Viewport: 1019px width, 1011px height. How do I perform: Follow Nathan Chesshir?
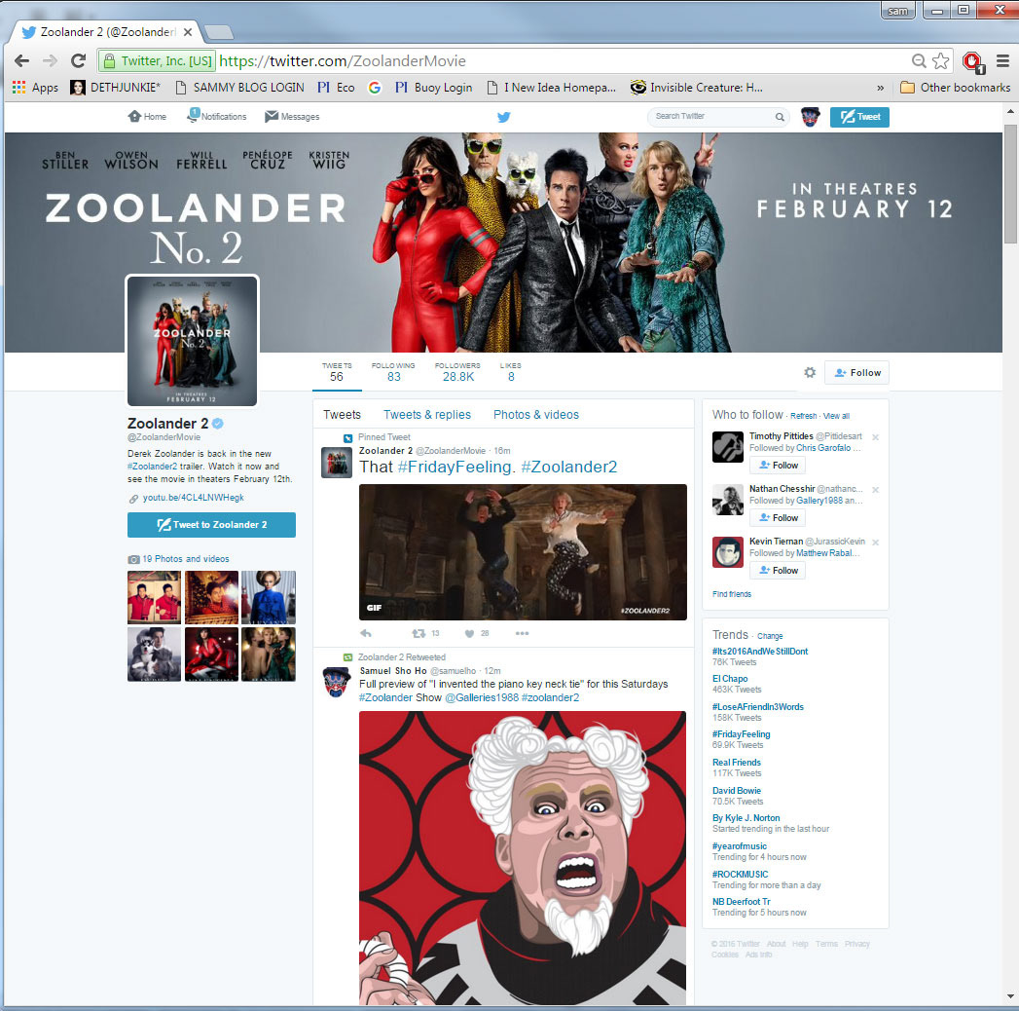coord(778,518)
